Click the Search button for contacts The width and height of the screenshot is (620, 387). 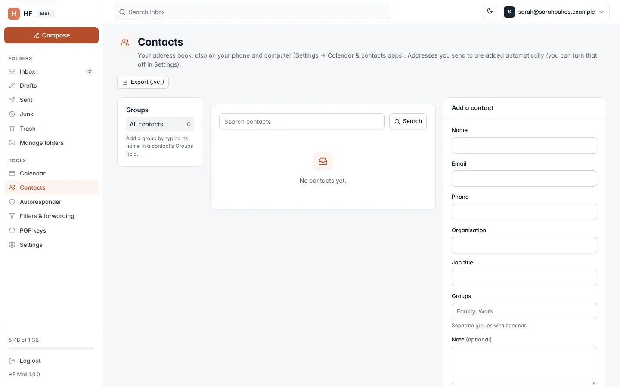point(408,121)
